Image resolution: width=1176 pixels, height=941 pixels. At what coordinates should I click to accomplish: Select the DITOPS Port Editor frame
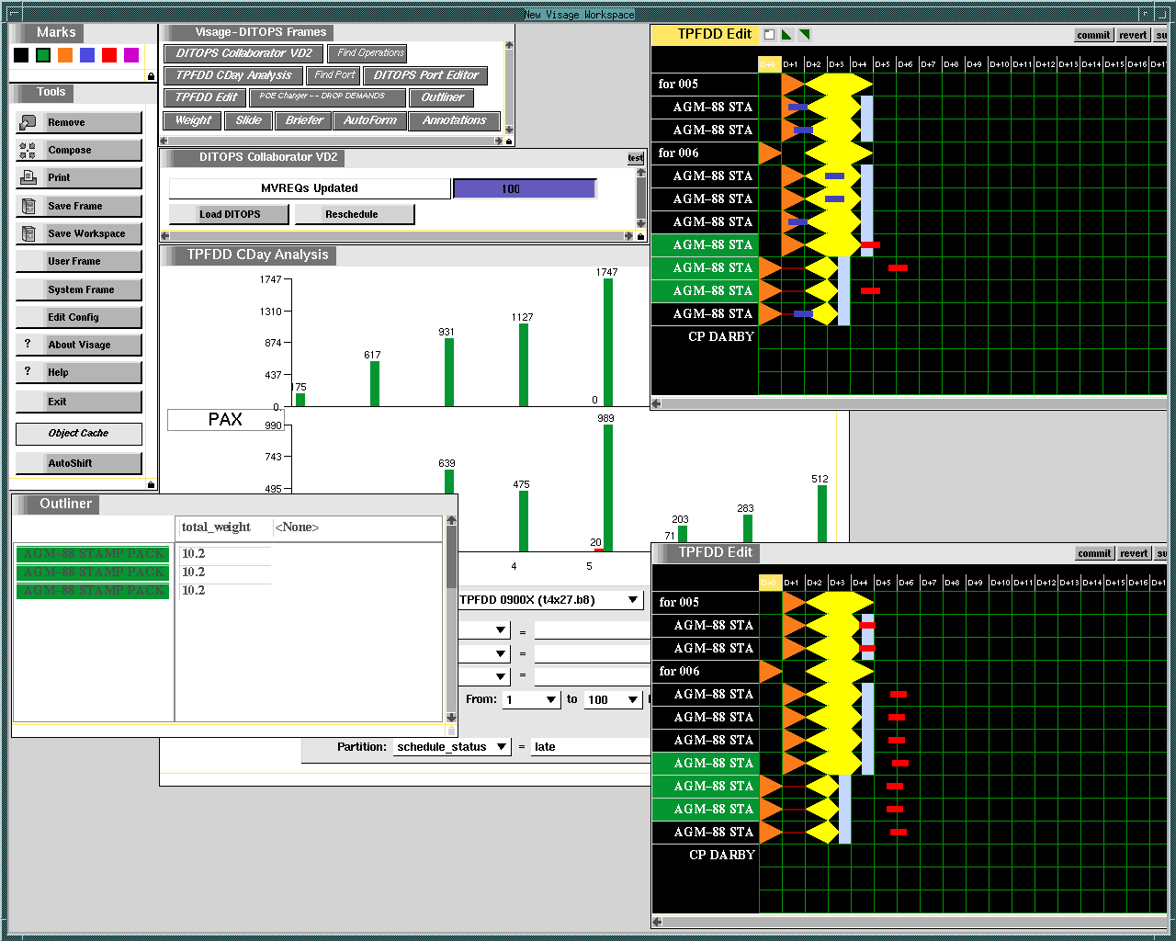coord(425,75)
